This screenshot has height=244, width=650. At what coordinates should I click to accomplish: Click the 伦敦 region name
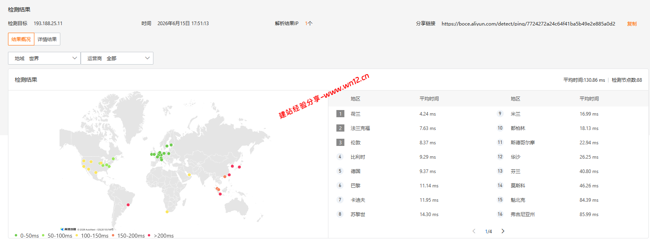(356, 143)
